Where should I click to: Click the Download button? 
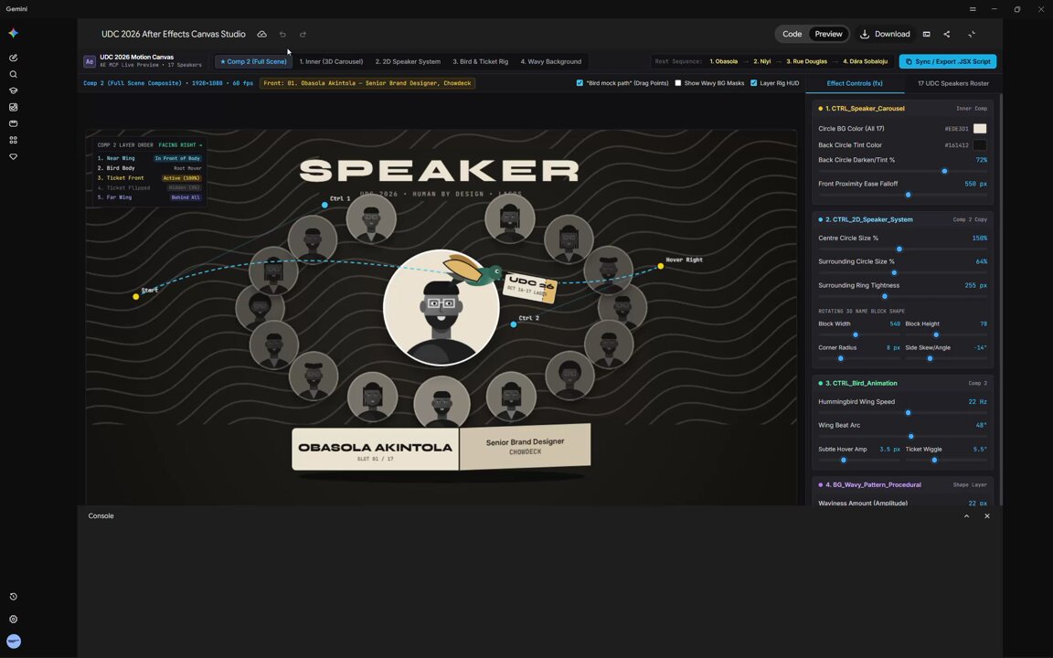click(x=885, y=34)
